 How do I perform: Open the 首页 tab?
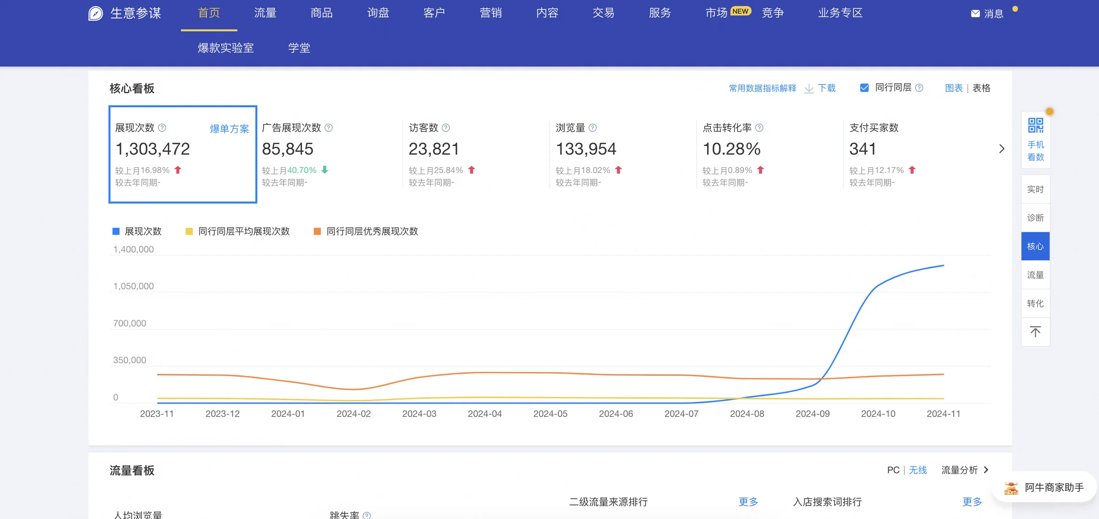[x=209, y=13]
